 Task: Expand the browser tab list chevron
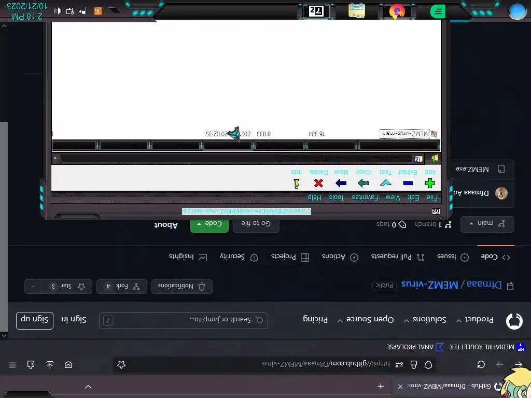(x=88, y=387)
